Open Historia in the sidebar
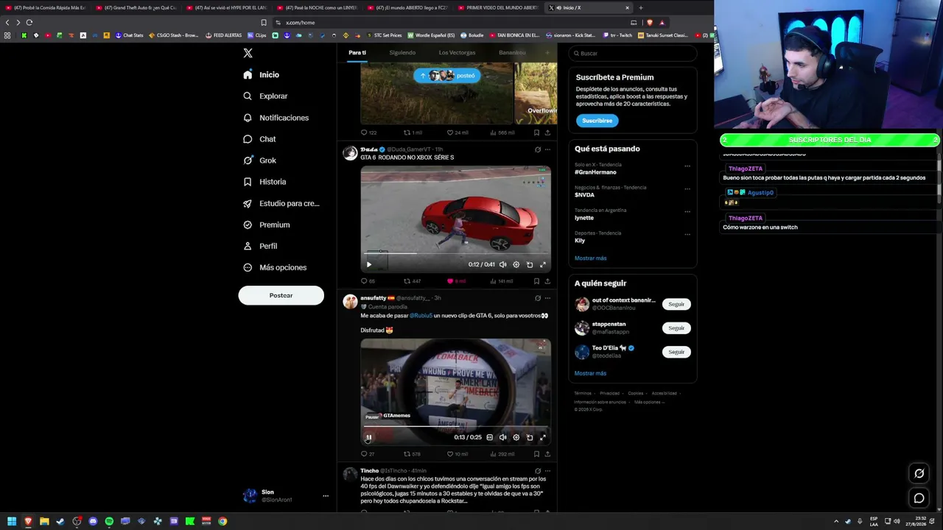The height and width of the screenshot is (530, 943). pos(264,182)
